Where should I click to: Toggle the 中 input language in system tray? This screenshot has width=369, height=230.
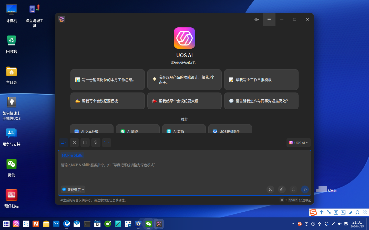pos(322,212)
